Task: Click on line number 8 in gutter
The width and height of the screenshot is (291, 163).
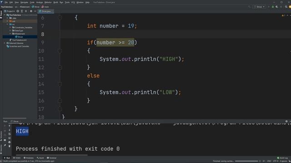Action: coord(43,34)
